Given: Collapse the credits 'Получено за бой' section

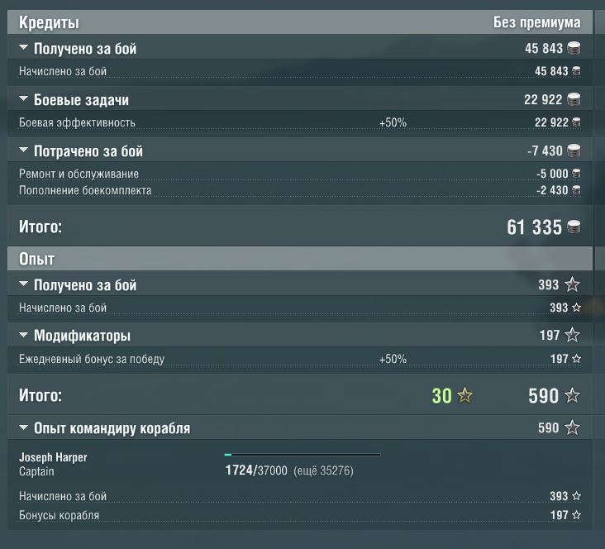Looking at the screenshot, I should click(23, 48).
